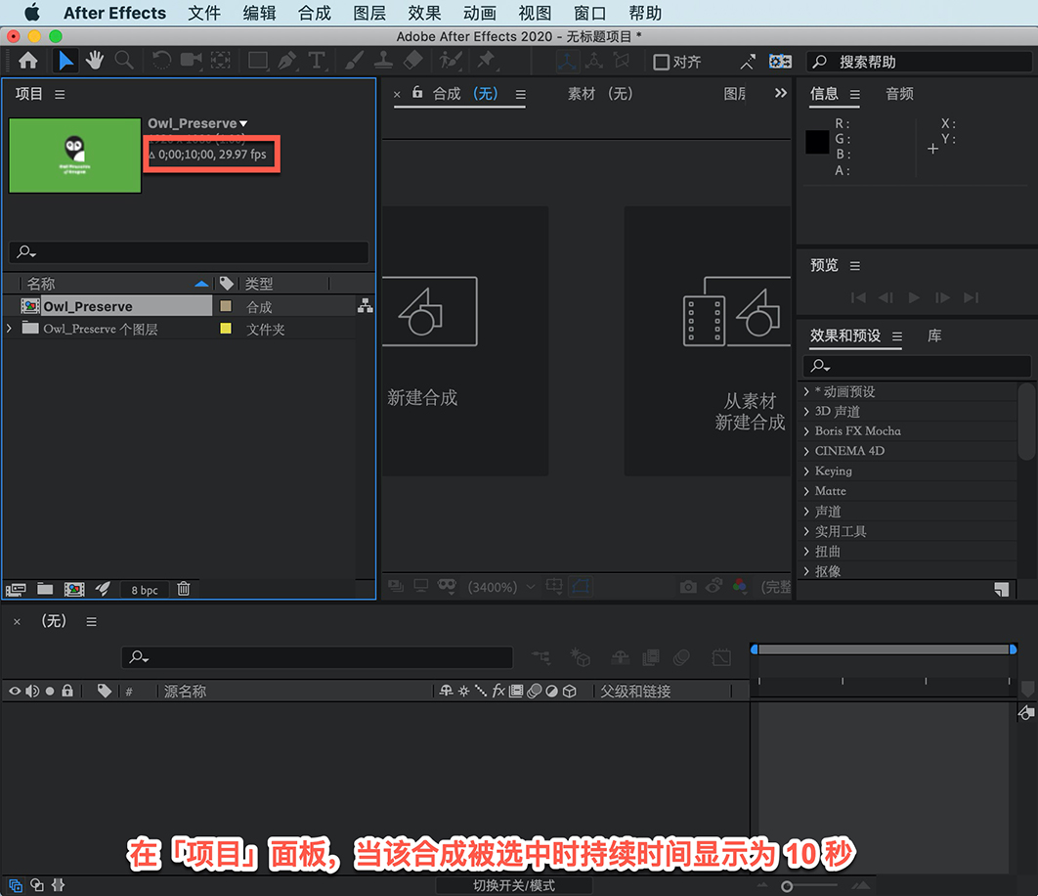Click the new composition icon at panel bottom
This screenshot has height=896, width=1038.
click(74, 589)
